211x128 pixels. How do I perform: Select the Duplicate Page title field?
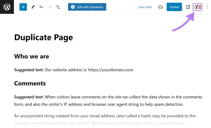point(44,37)
